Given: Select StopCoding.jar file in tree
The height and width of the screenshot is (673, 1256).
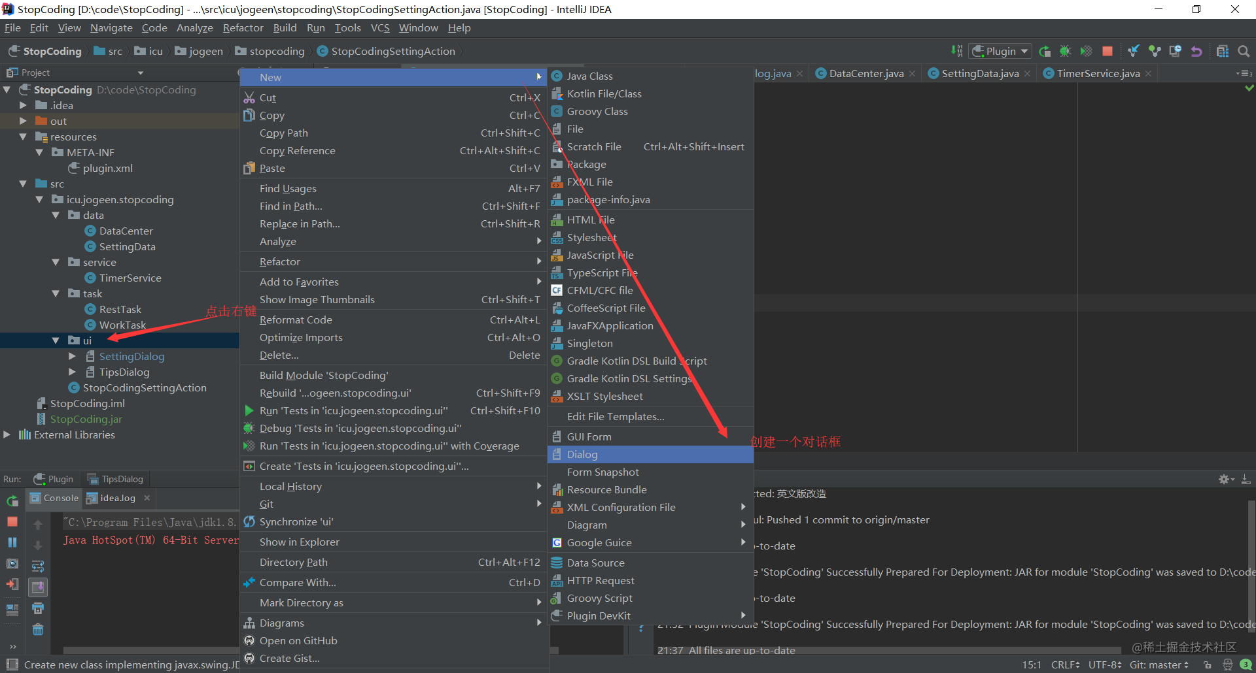Looking at the screenshot, I should pyautogui.click(x=79, y=419).
